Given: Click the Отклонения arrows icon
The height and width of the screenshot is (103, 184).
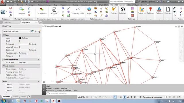Looking at the screenshot, I should 41,9.
